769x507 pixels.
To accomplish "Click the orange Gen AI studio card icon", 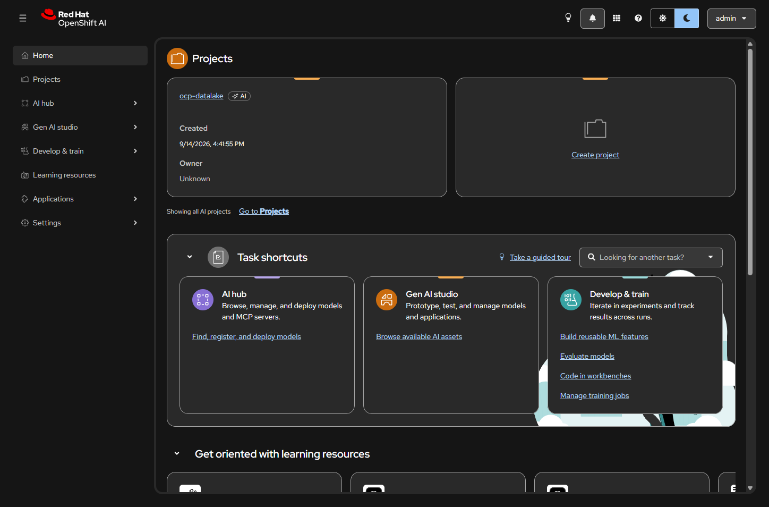I will [387, 300].
